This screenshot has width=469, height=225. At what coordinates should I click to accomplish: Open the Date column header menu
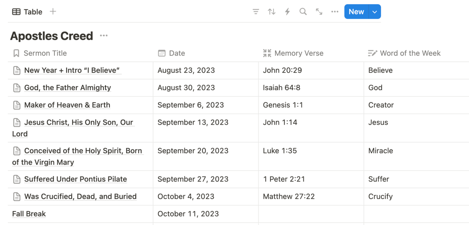coord(205,53)
